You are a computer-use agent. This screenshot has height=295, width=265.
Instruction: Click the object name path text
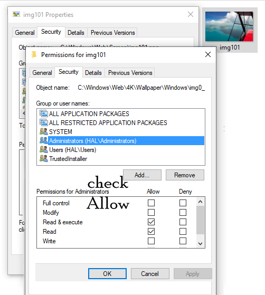point(141,88)
